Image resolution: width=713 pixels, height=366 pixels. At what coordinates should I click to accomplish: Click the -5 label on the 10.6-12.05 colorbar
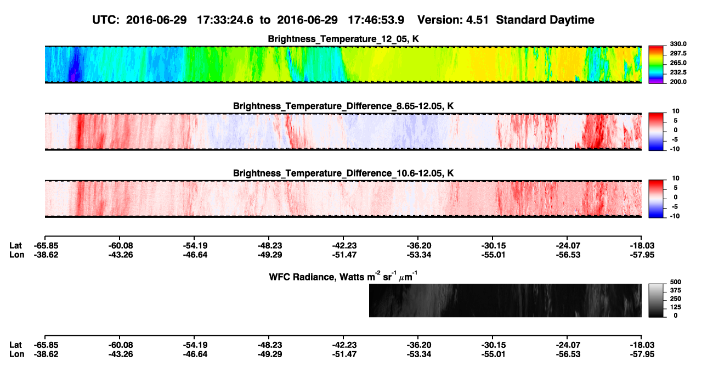[x=675, y=207]
